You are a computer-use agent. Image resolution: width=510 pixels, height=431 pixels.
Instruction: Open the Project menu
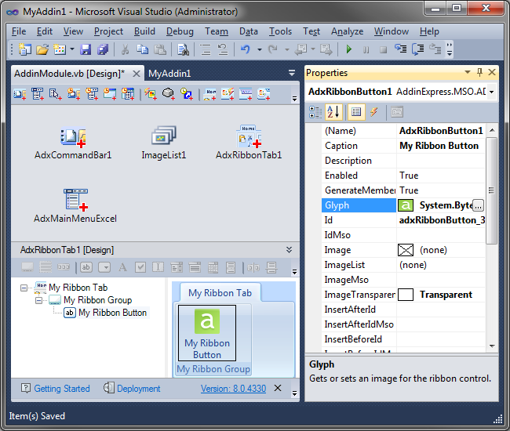point(108,31)
